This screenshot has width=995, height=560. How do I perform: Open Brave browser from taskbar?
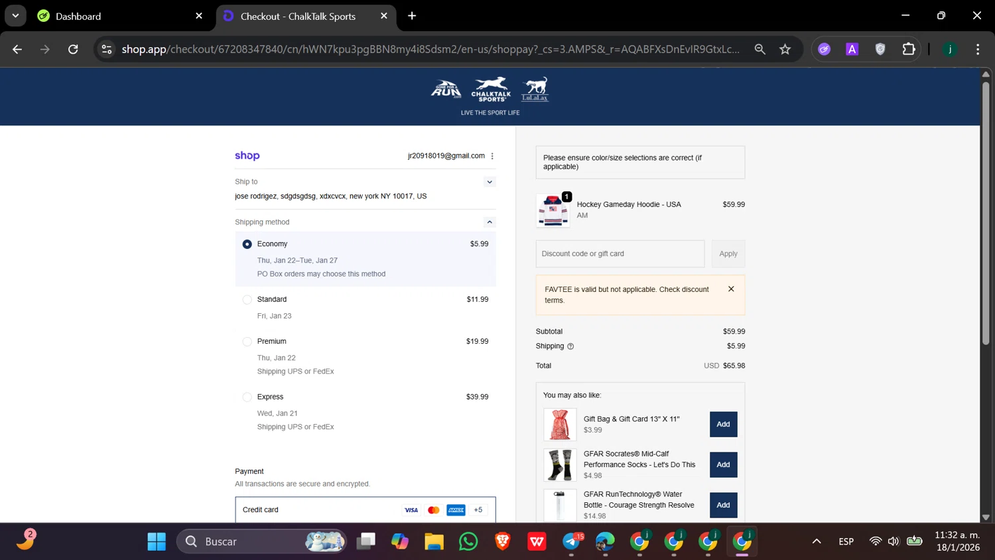point(503,542)
